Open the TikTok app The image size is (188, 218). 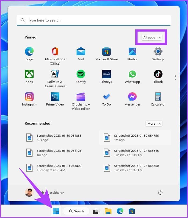pyautogui.click(x=158, y=76)
